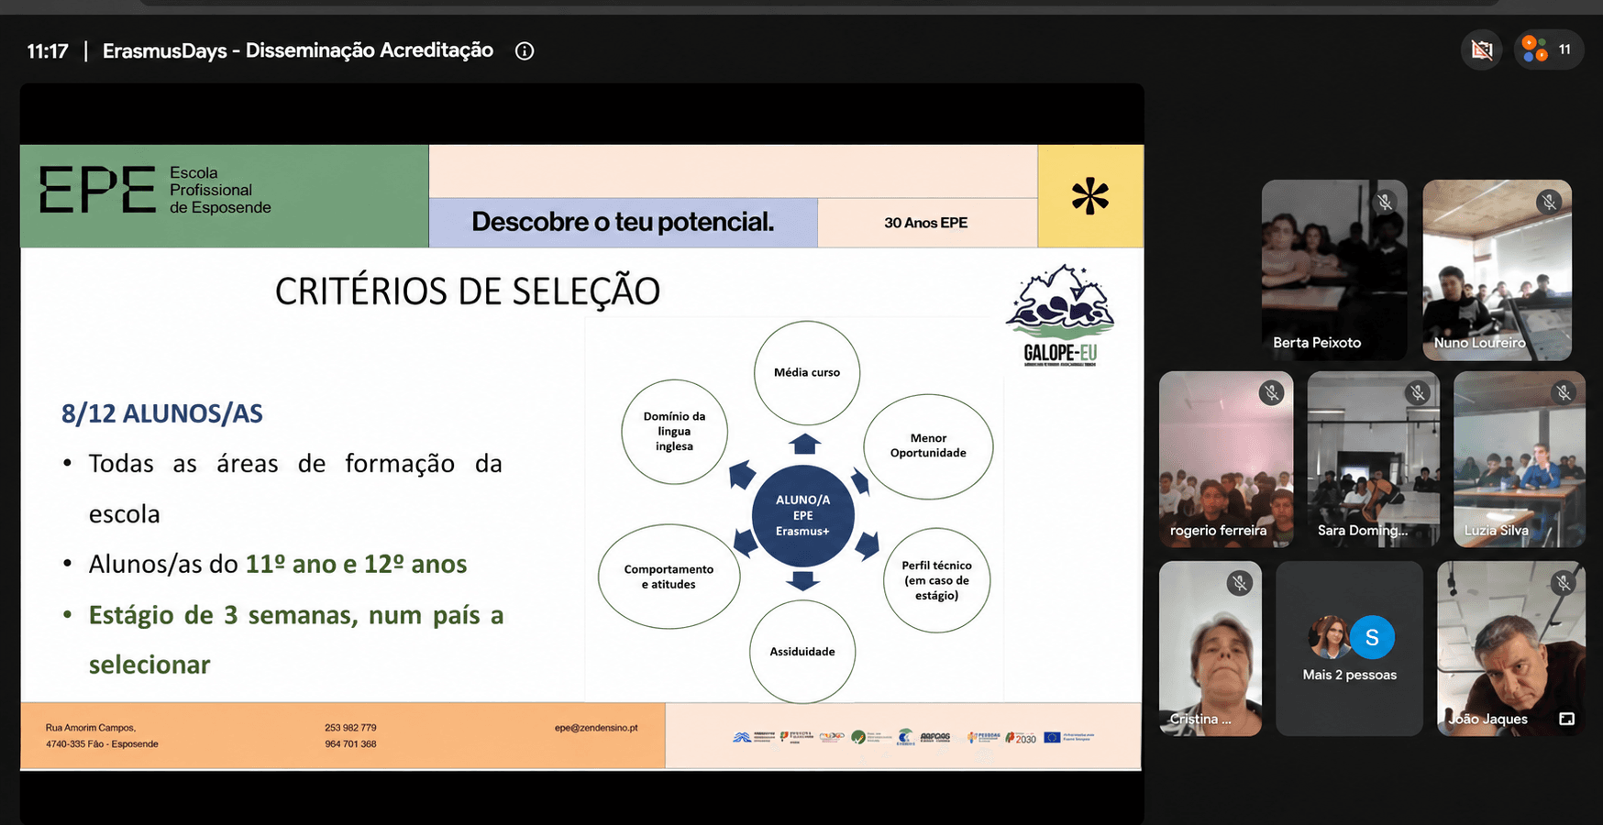The width and height of the screenshot is (1603, 825).
Task: Click the blue "S" avatar
Action: click(x=1372, y=637)
